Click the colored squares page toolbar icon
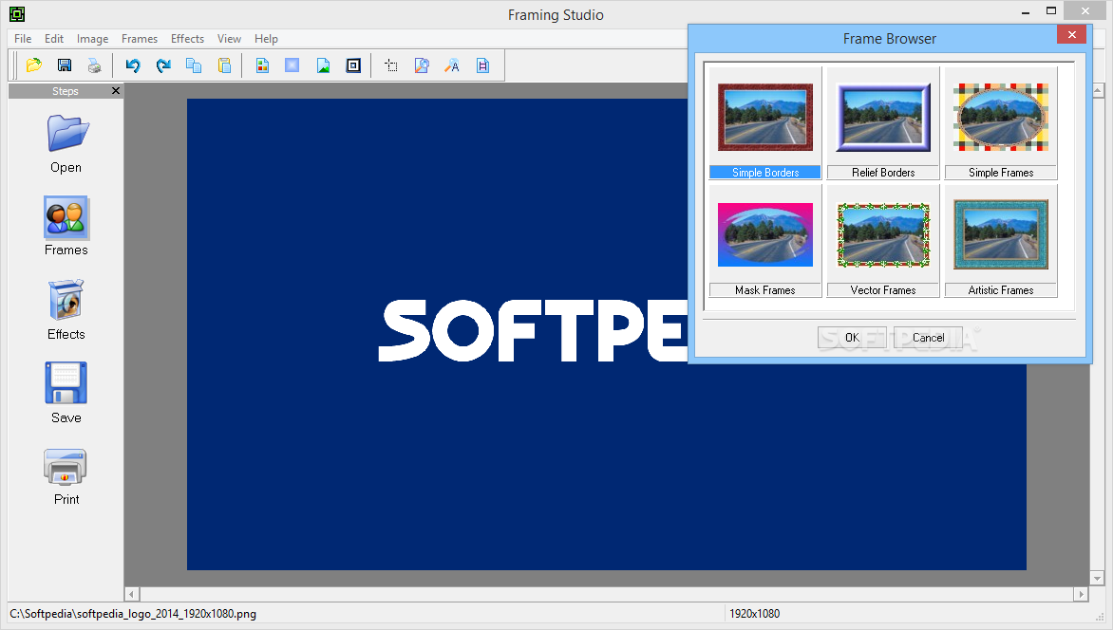 pos(262,65)
